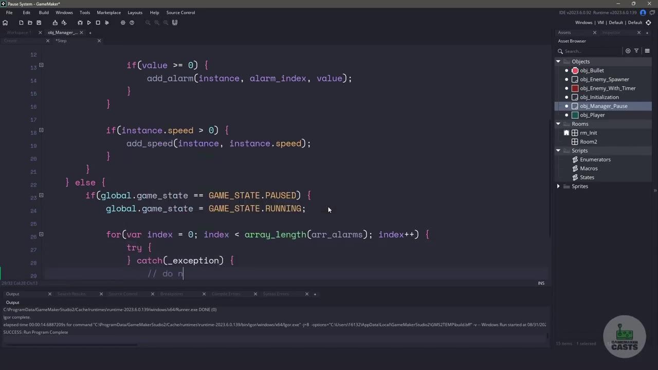Collapse the Scripts folder
The height and width of the screenshot is (370, 658).
click(x=558, y=151)
